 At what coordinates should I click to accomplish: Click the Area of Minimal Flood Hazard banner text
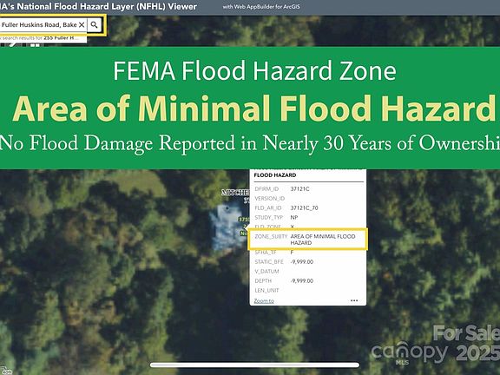(x=253, y=109)
